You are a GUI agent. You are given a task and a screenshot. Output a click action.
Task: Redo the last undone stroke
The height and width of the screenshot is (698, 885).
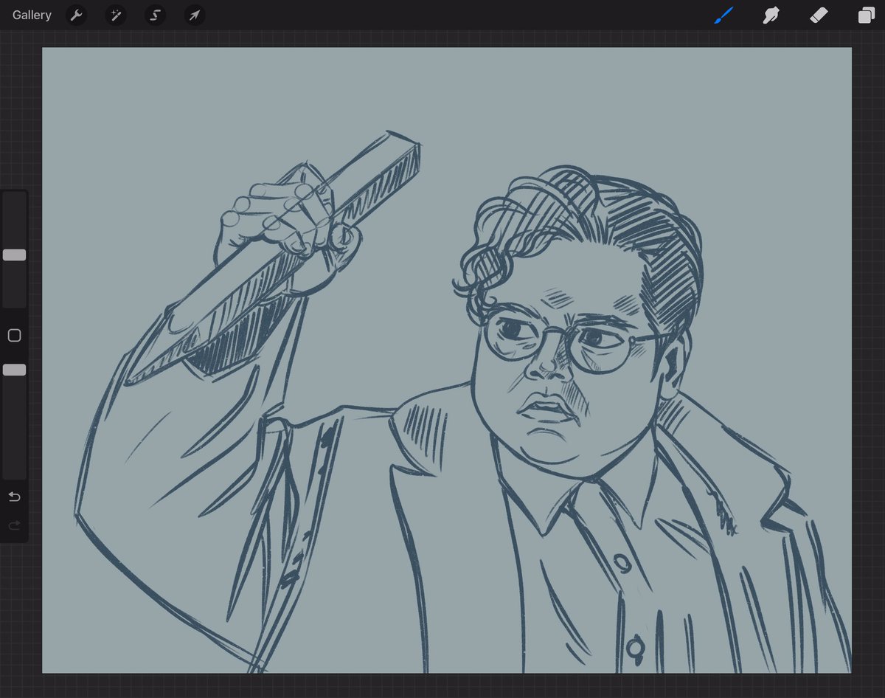[x=14, y=525]
